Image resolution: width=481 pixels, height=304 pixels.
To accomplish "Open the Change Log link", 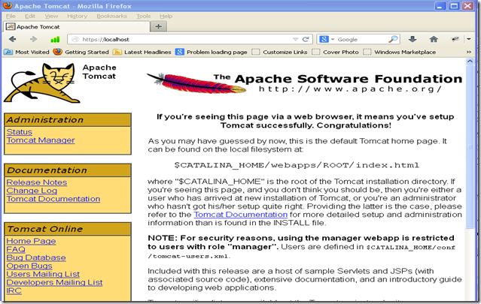I will tap(32, 191).
